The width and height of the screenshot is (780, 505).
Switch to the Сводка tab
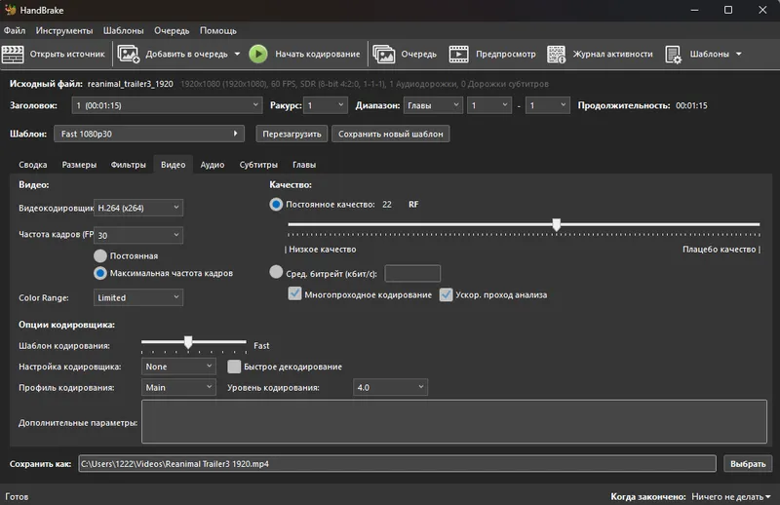pos(33,165)
